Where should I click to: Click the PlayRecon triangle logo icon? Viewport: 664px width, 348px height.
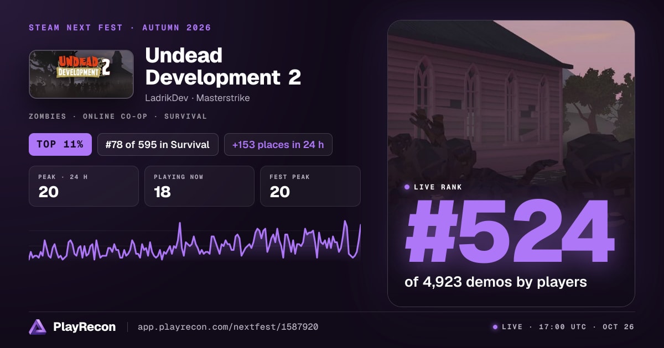pyautogui.click(x=38, y=327)
